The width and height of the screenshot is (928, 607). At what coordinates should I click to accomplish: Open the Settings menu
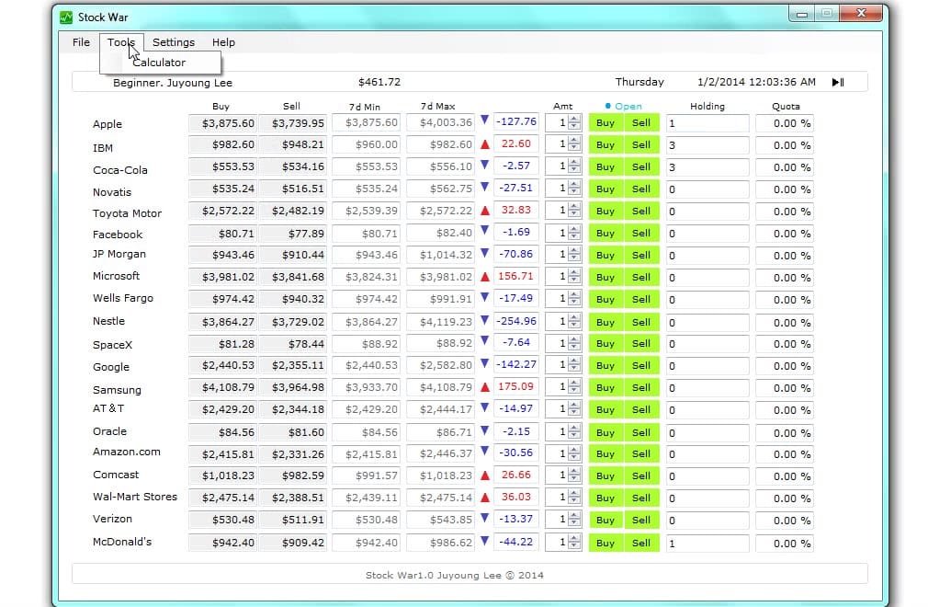pos(174,42)
